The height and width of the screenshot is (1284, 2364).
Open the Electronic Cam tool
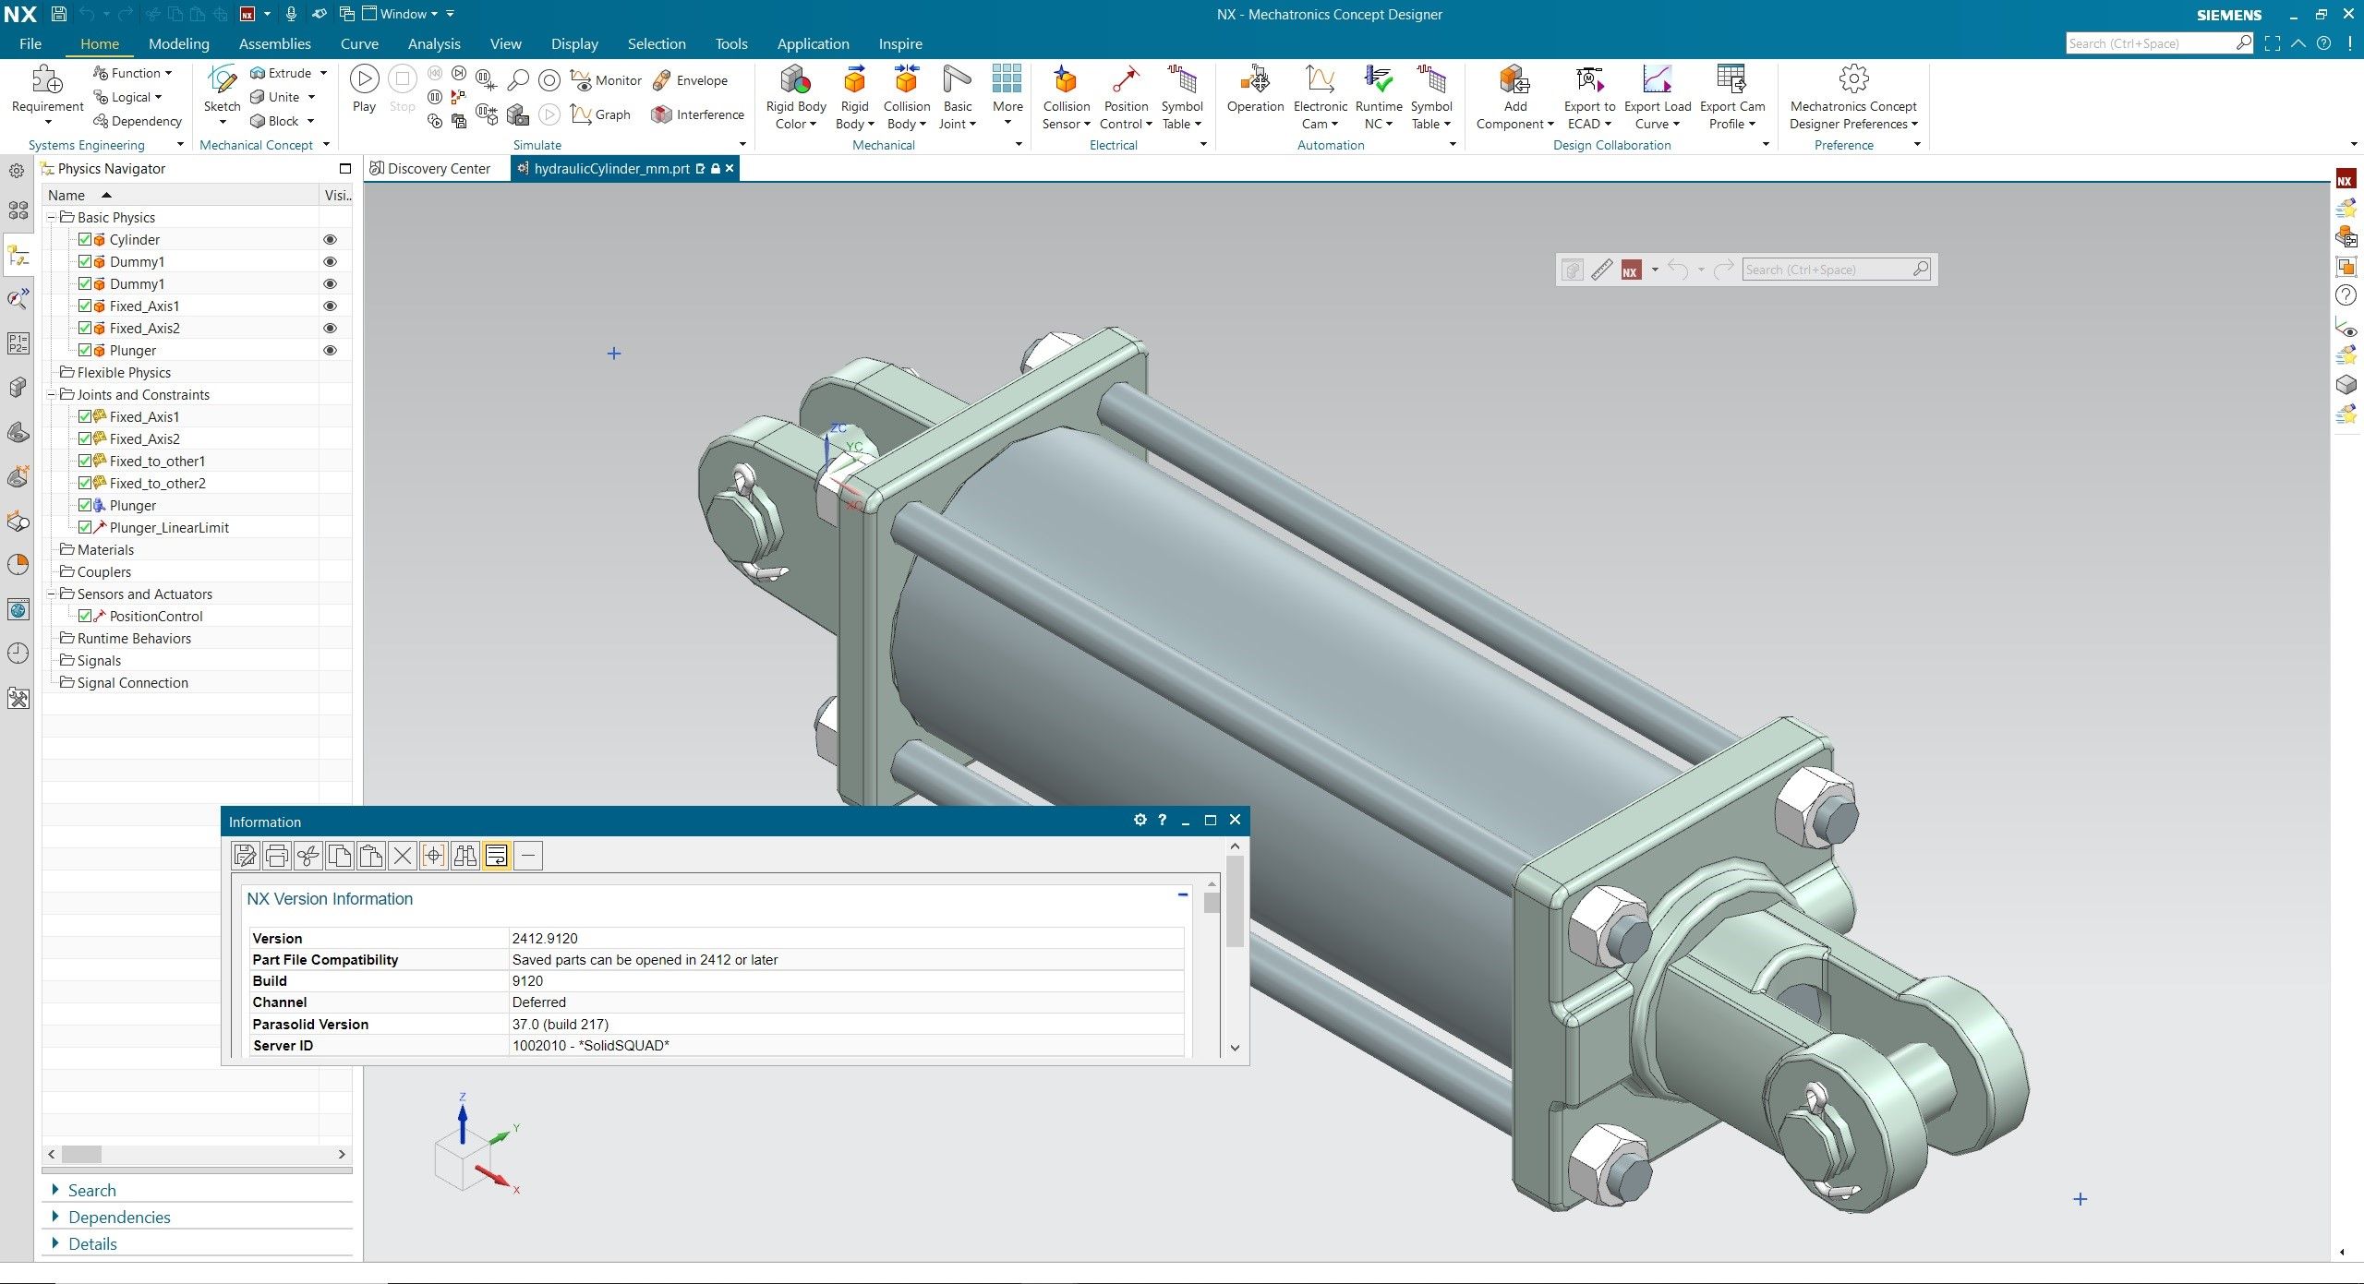pyautogui.click(x=1320, y=81)
